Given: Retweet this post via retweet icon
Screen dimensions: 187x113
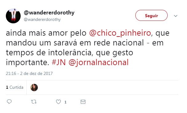Looking at the screenshot, I should (x=34, y=102).
